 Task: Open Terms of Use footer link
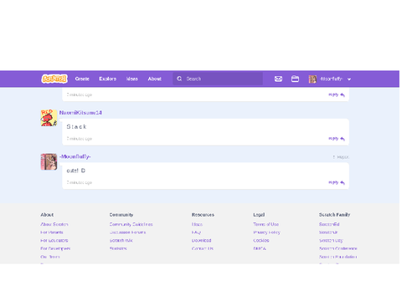(x=265, y=224)
